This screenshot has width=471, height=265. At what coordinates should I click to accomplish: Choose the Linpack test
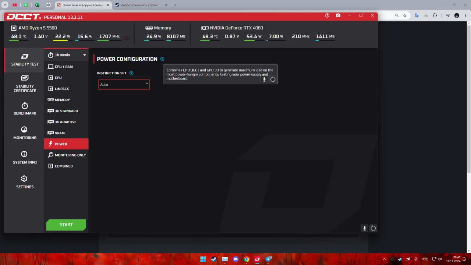[x=66, y=89]
